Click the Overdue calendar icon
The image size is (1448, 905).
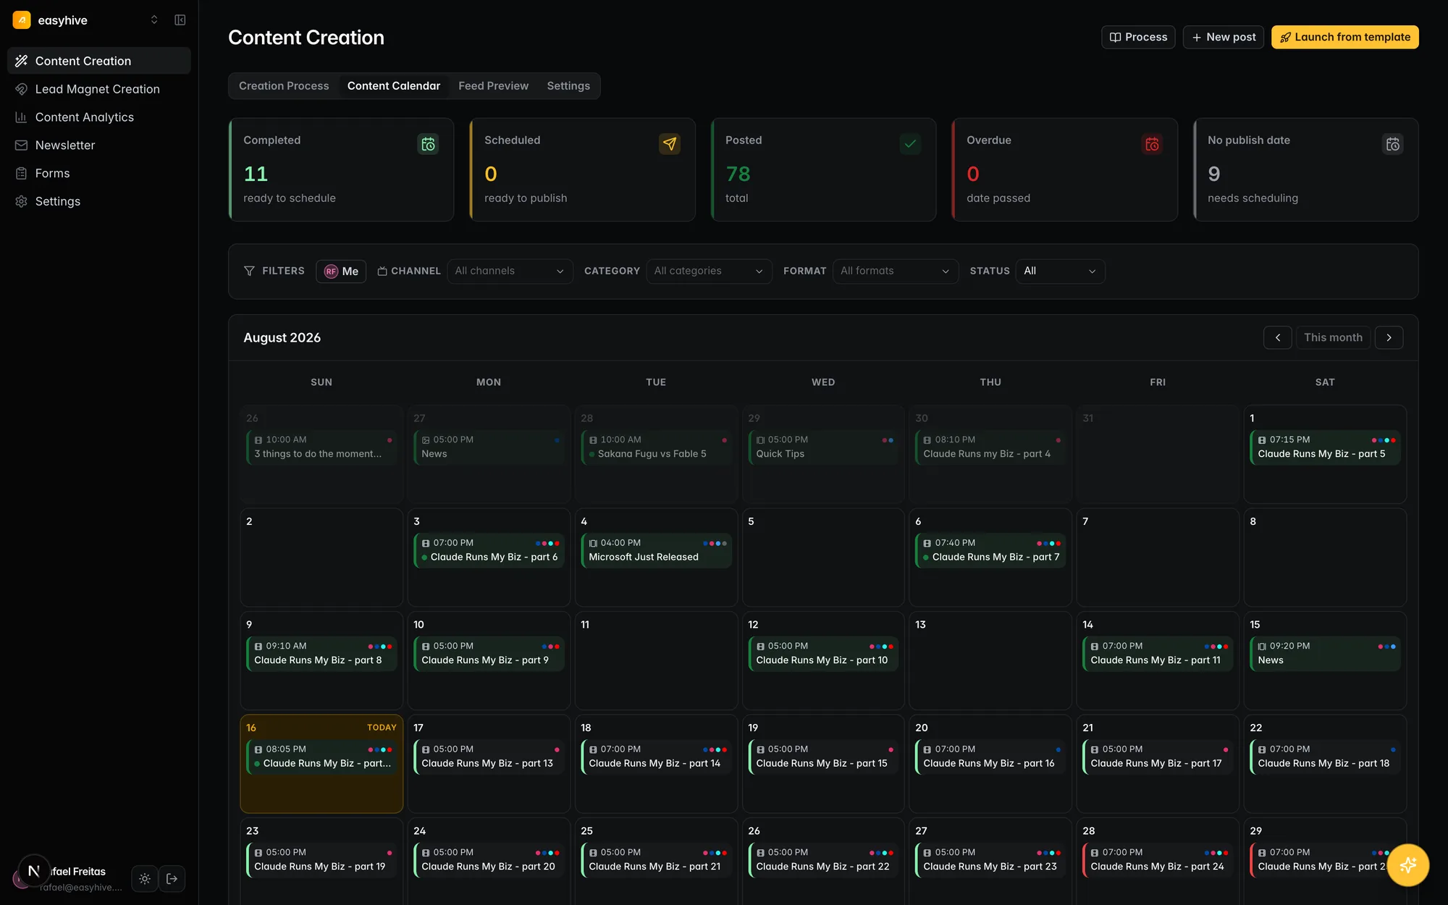tap(1152, 144)
